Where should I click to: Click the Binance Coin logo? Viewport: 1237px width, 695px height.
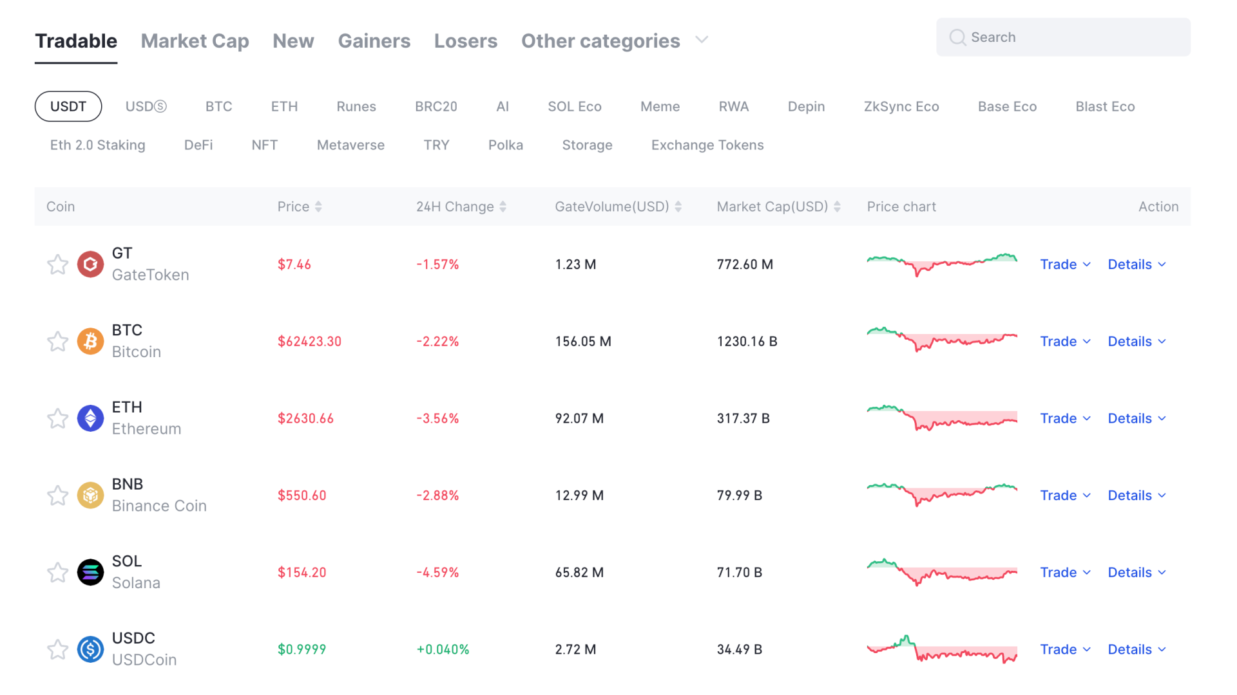(x=90, y=495)
